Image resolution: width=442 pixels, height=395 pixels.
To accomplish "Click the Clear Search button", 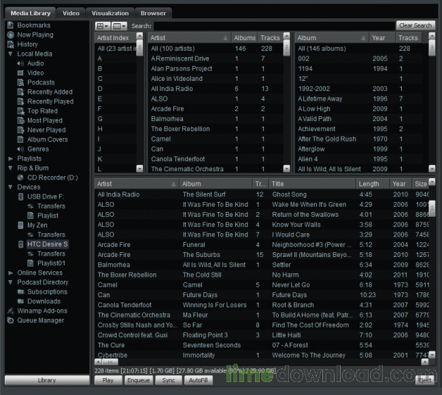I will coord(415,26).
